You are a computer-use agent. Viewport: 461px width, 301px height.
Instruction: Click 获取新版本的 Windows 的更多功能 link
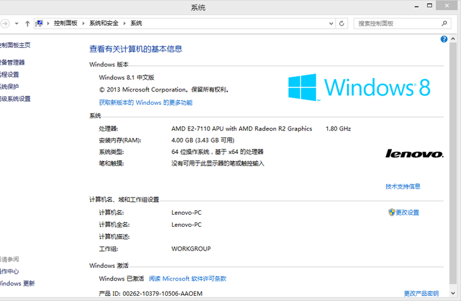coord(145,102)
